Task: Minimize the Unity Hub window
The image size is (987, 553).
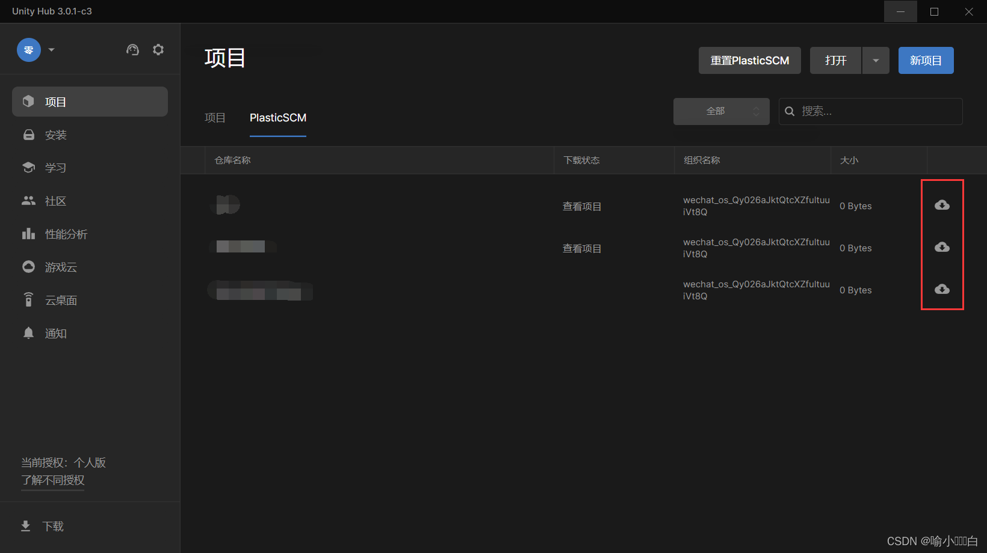Action: [900, 11]
